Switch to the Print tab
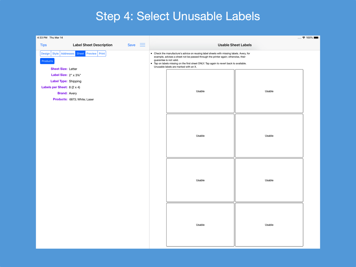 (102, 53)
